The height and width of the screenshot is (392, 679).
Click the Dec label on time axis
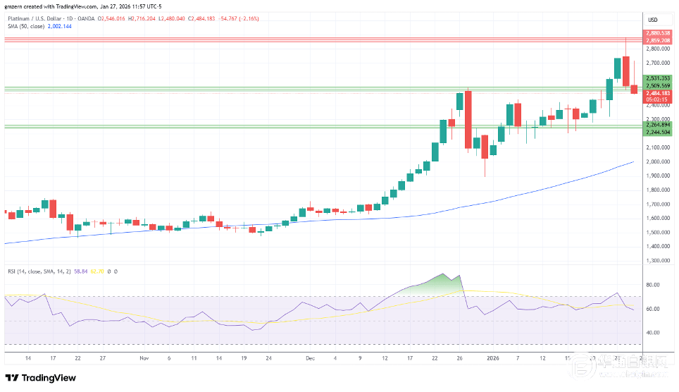click(309, 358)
